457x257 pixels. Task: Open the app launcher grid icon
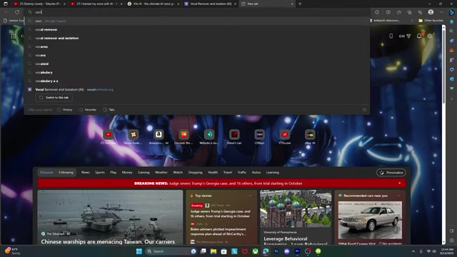coord(14,36)
